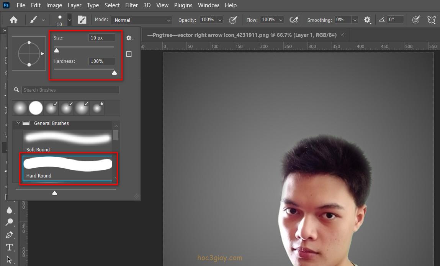Collapse the General Brushes folder
440x266 pixels.
[18, 123]
